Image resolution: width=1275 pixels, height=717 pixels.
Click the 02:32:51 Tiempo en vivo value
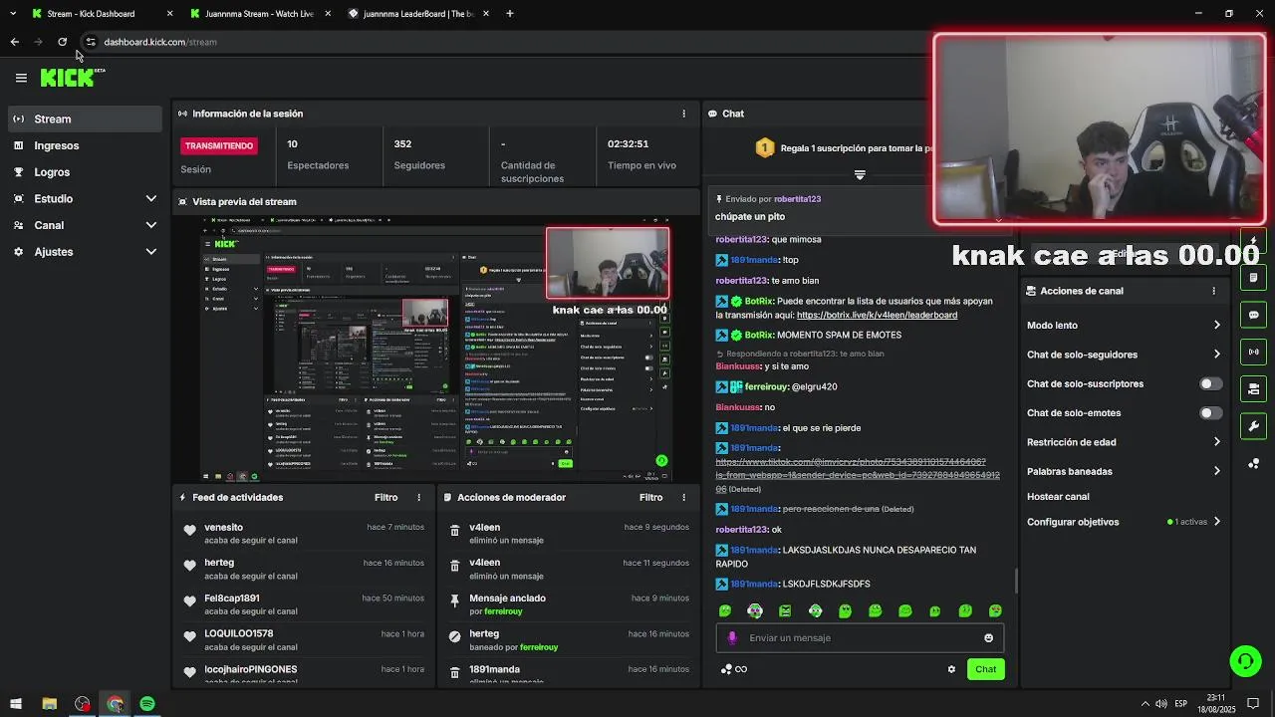(628, 143)
